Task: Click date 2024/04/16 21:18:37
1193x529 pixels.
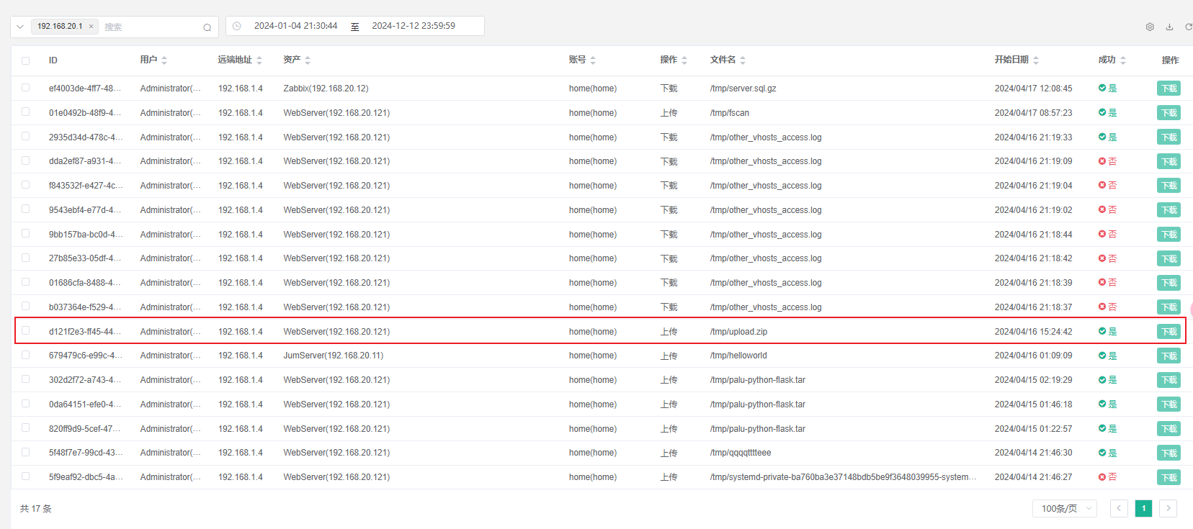Action: 1033,307
